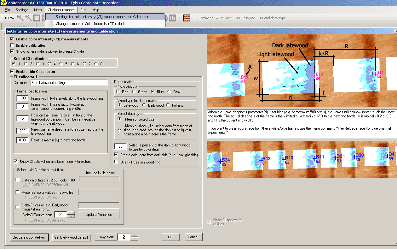This screenshot has width=397, height=249.
Task: Open the More menu
Action: tap(38, 10)
